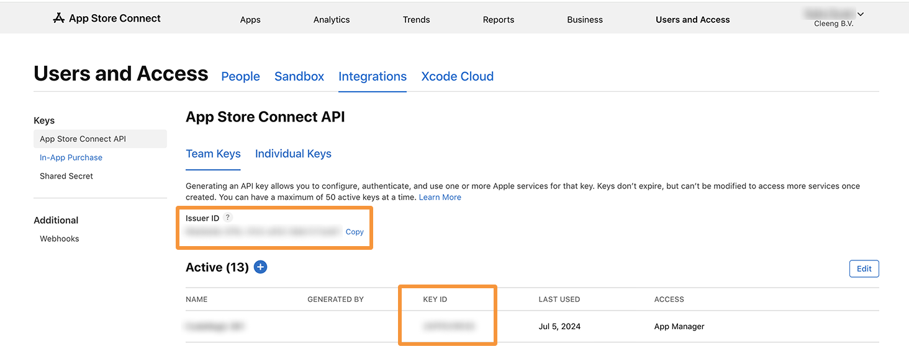Click the blurred Key ID value in first row
Viewport: 909px width, 349px height.
[449, 326]
